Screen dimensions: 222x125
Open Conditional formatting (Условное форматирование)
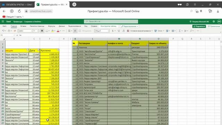pyautogui.click(x=140, y=31)
